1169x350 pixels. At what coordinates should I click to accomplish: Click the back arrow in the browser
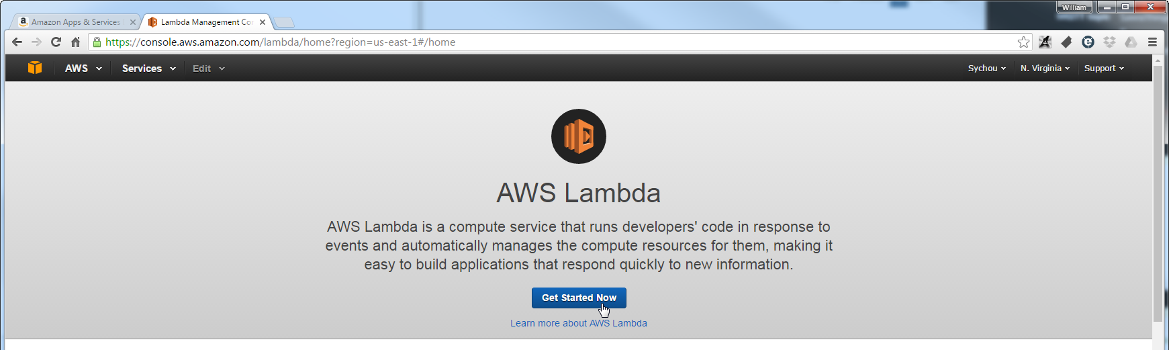coord(17,42)
